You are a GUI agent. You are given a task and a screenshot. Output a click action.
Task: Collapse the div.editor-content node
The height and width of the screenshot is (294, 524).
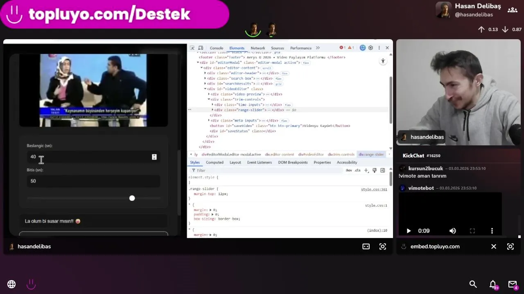(201, 68)
